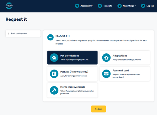Expand the My settings dropdown
The height and width of the screenshot is (115, 157).
point(129,6)
